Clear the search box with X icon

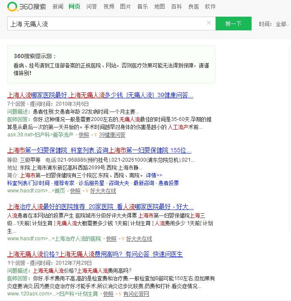pyautogui.click(x=209, y=23)
